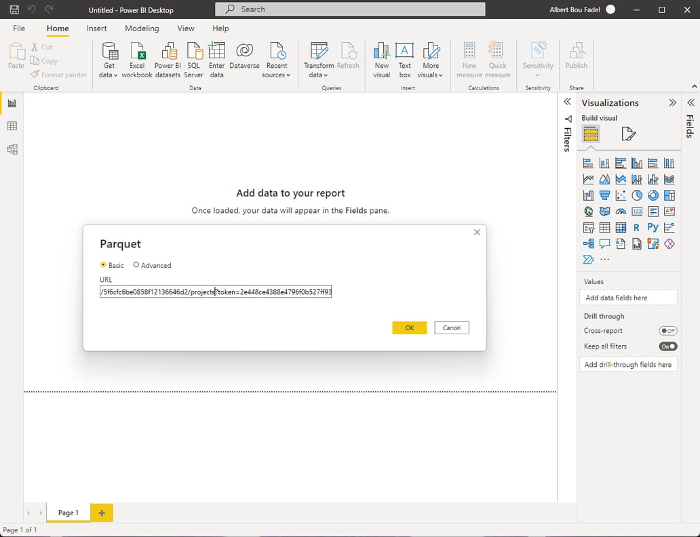Open Model view from the left sidebar
The height and width of the screenshot is (537, 700).
tap(11, 149)
